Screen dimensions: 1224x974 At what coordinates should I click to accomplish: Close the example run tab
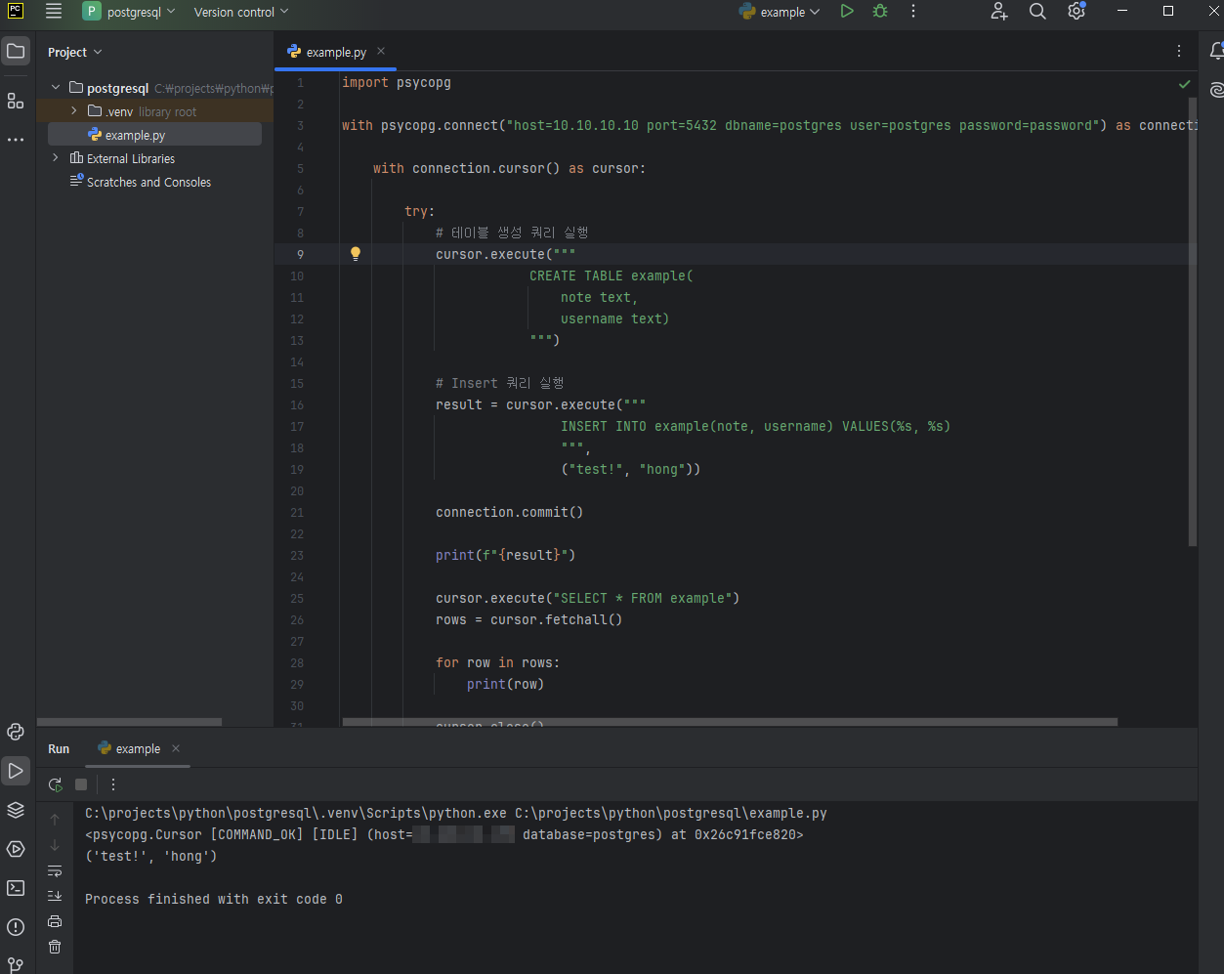coord(176,748)
